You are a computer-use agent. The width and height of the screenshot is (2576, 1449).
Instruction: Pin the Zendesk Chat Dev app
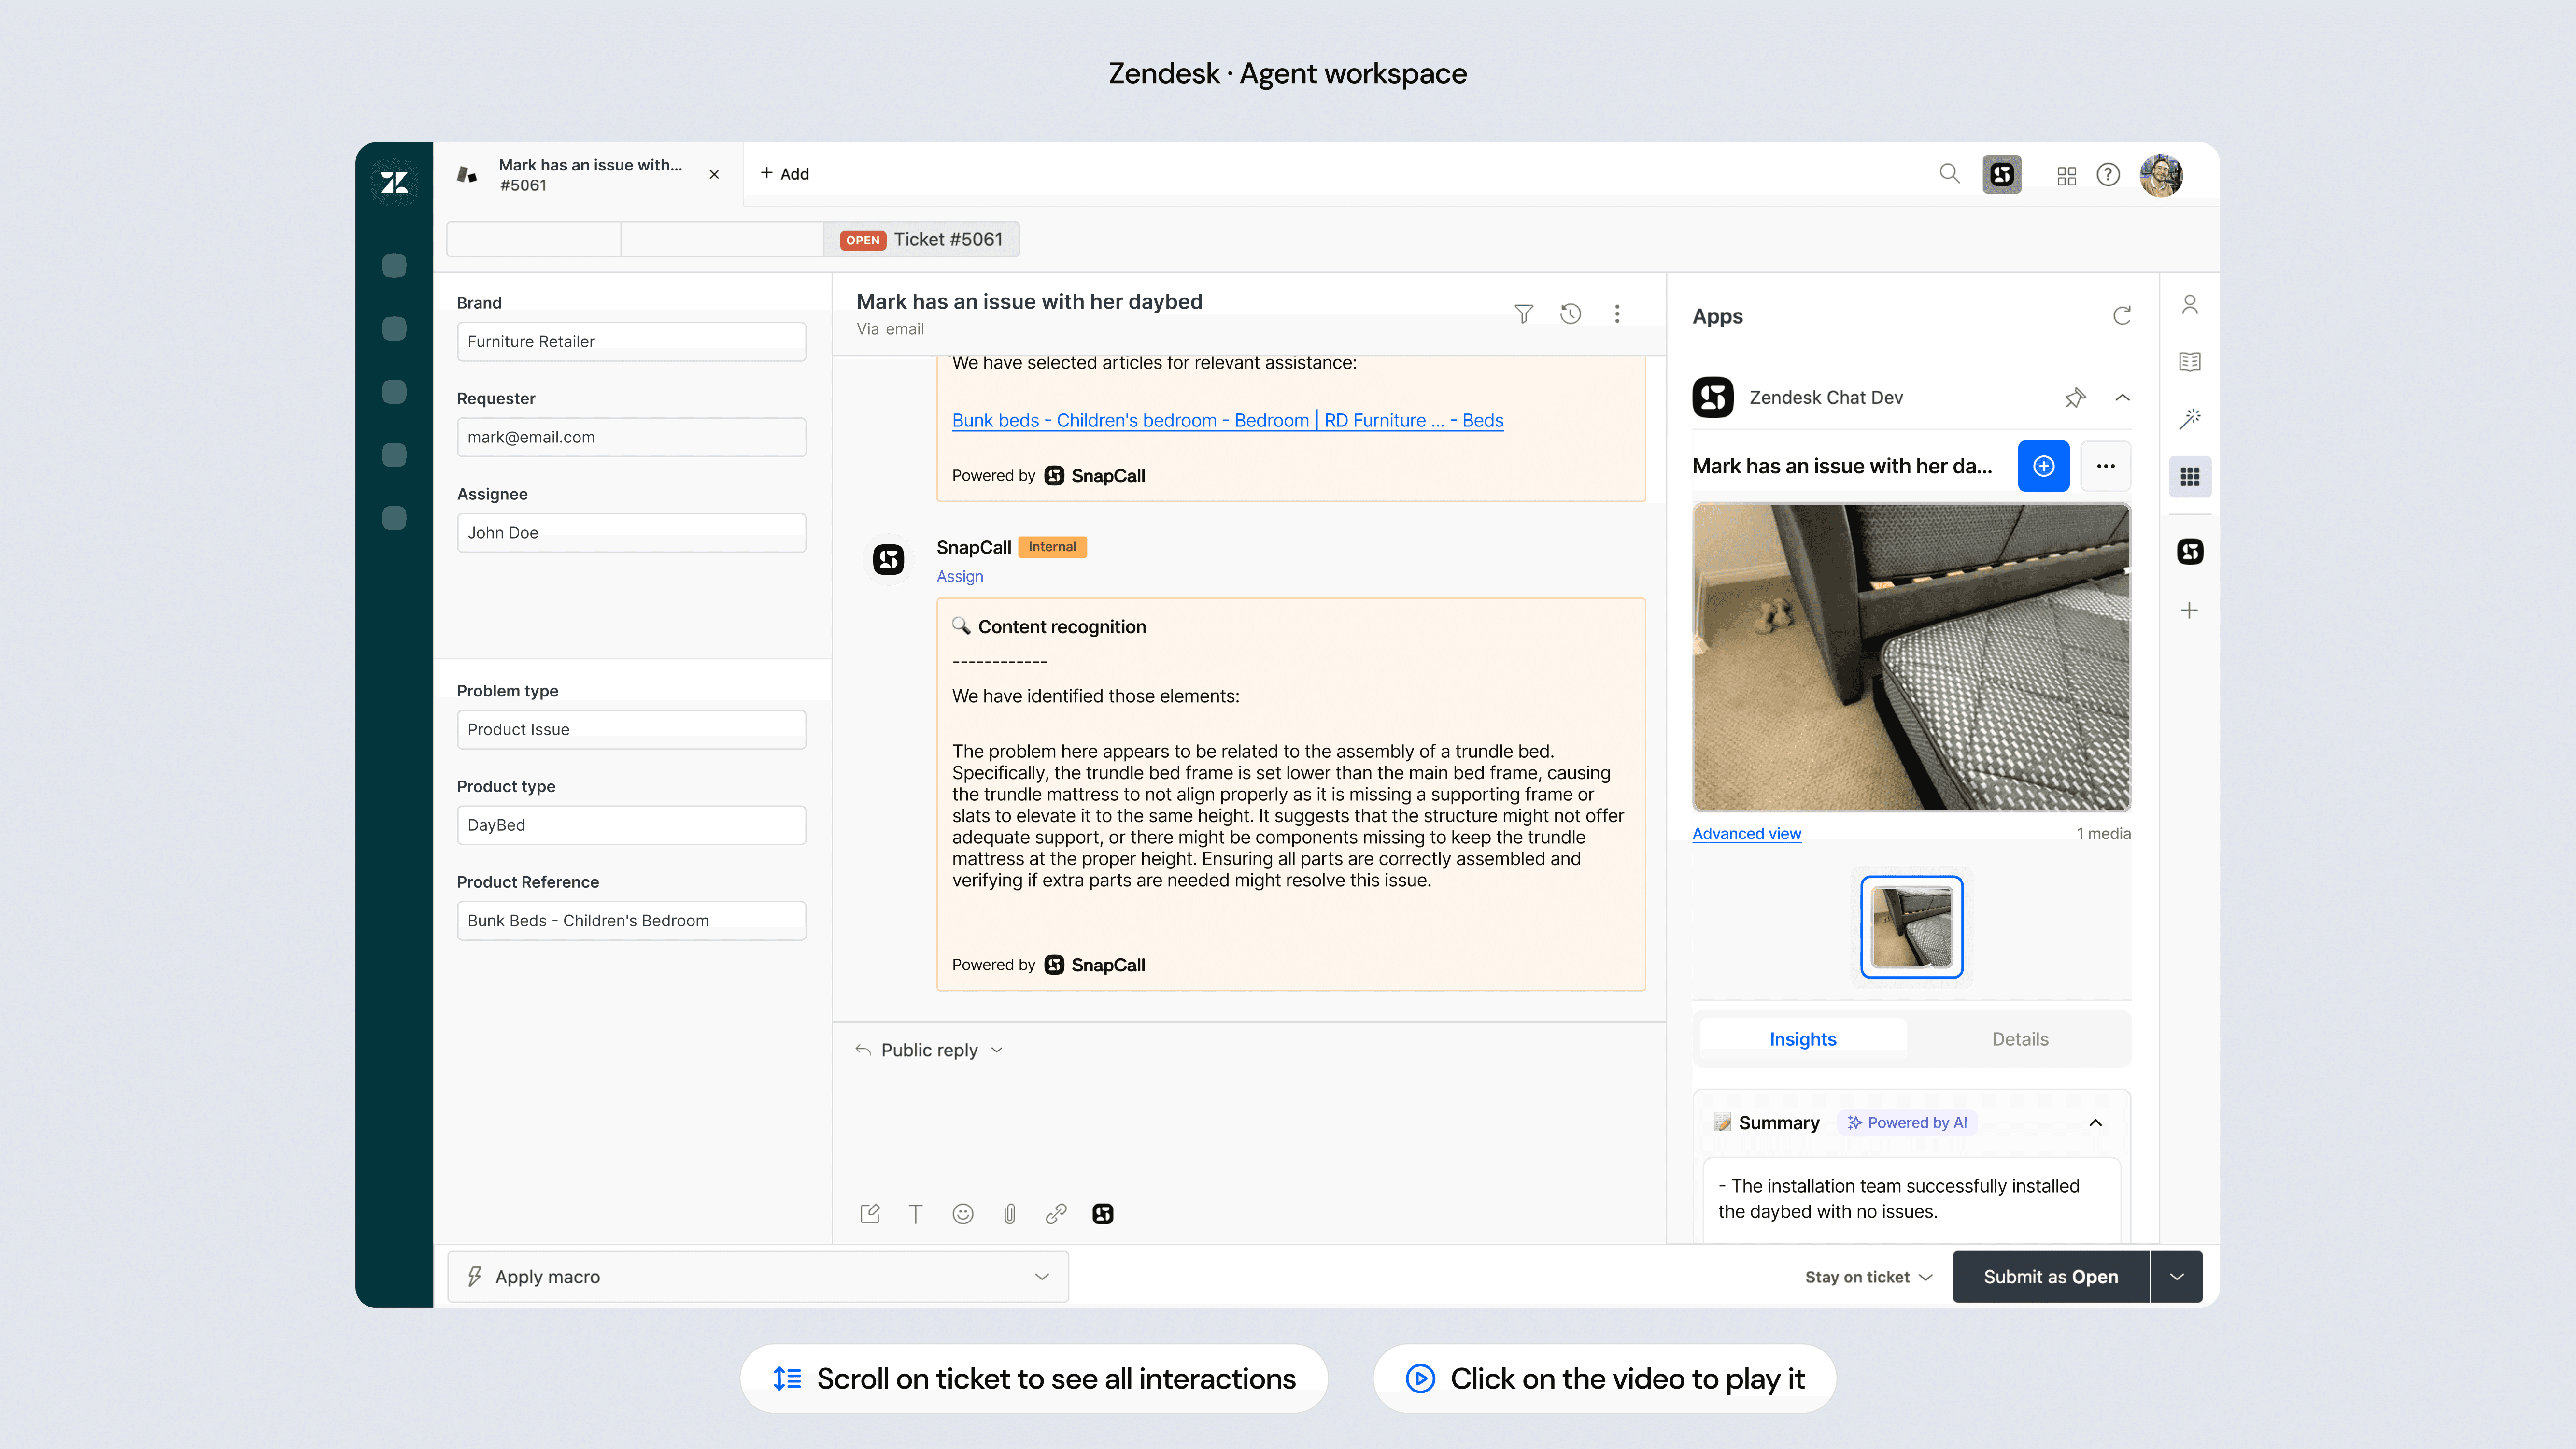(x=2075, y=398)
